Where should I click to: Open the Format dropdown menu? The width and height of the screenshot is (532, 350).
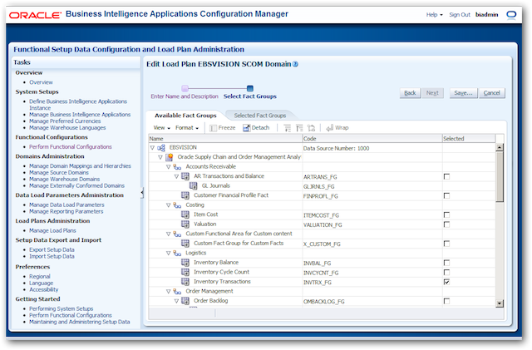point(186,128)
